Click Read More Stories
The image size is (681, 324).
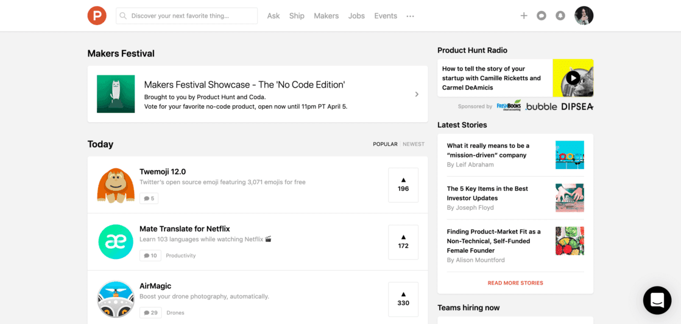click(x=515, y=283)
